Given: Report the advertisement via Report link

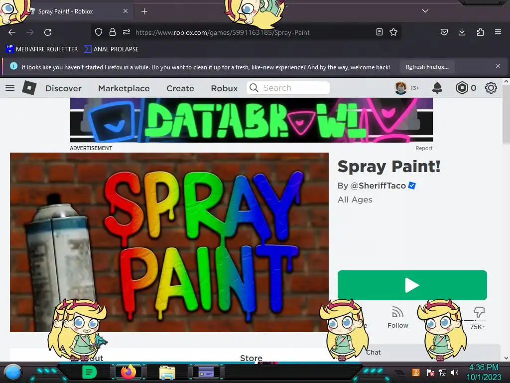Looking at the screenshot, I should pyautogui.click(x=424, y=148).
